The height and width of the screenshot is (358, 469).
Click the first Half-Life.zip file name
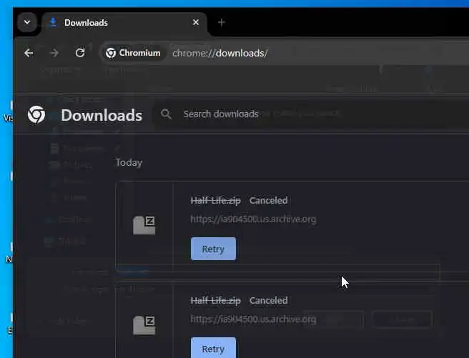tap(215, 201)
